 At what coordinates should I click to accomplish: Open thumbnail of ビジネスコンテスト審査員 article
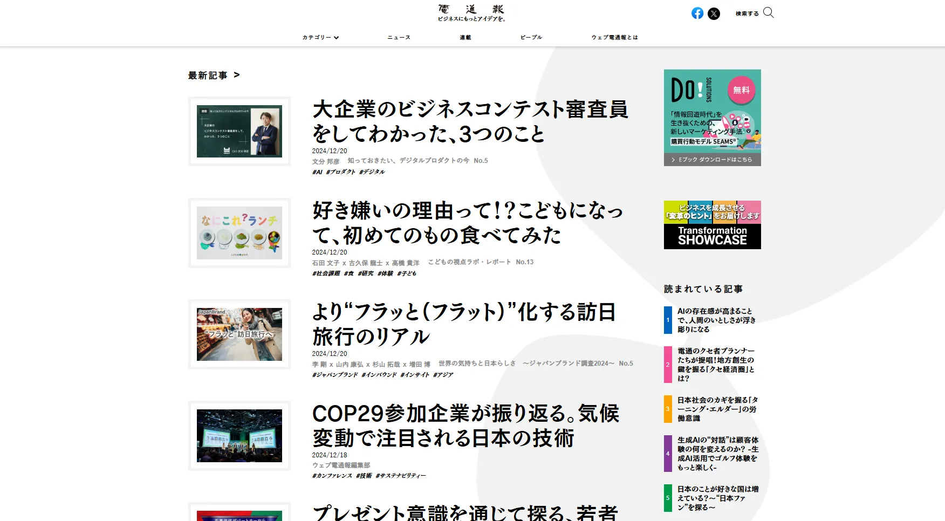coord(239,131)
